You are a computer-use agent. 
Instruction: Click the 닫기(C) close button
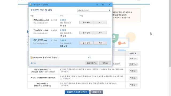tap(105, 63)
